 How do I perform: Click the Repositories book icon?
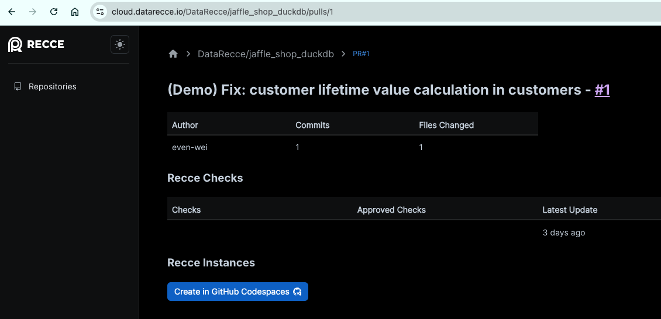[18, 86]
